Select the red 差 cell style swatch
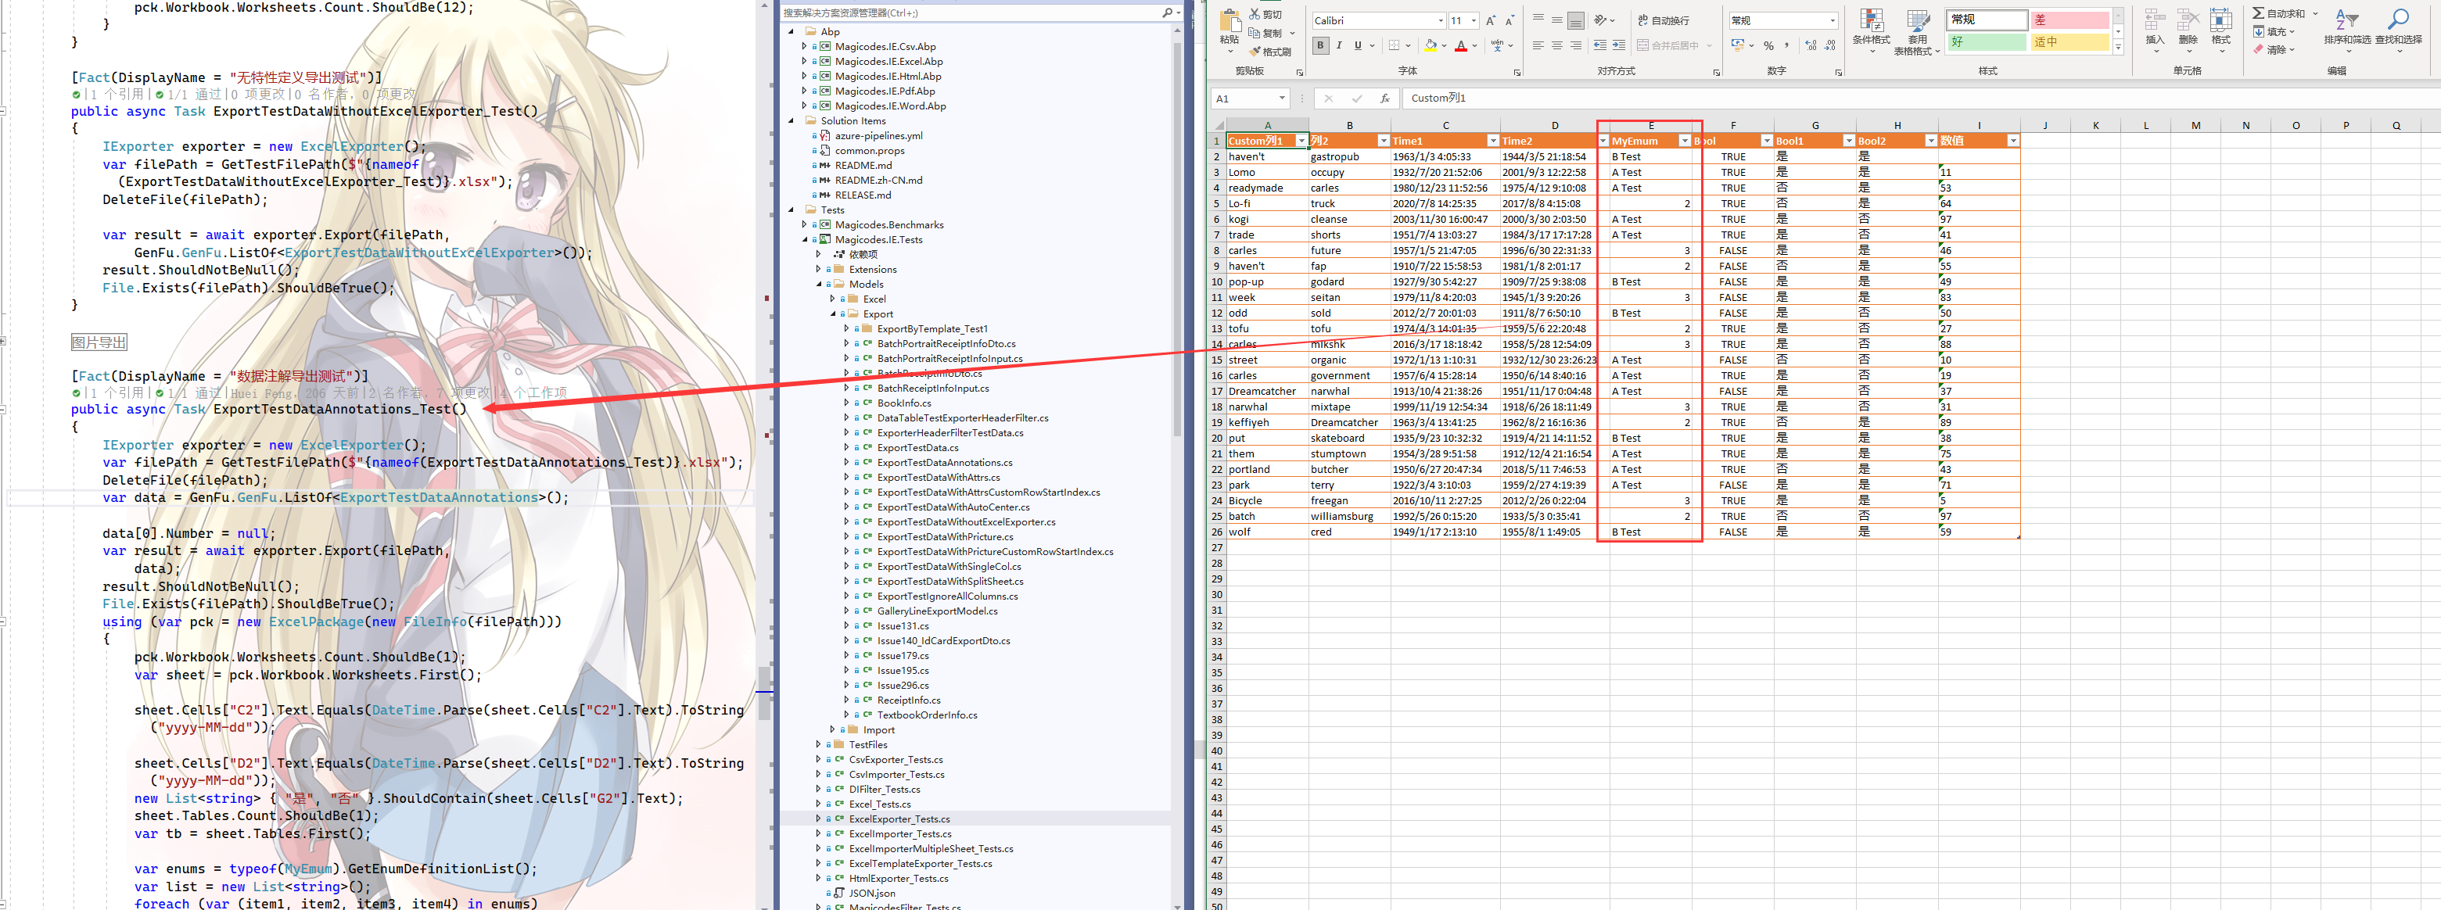2441x910 pixels. [2069, 19]
